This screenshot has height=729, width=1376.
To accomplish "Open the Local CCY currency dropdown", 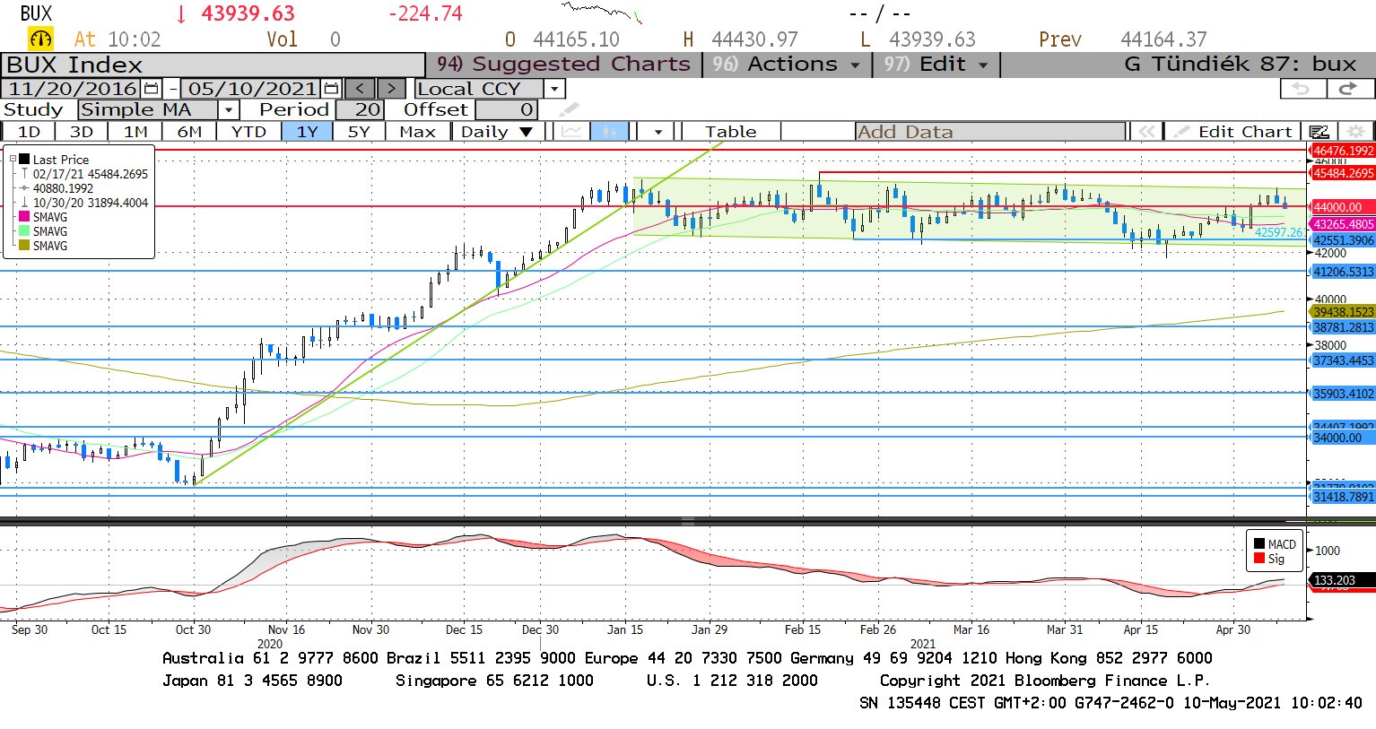I will point(554,88).
